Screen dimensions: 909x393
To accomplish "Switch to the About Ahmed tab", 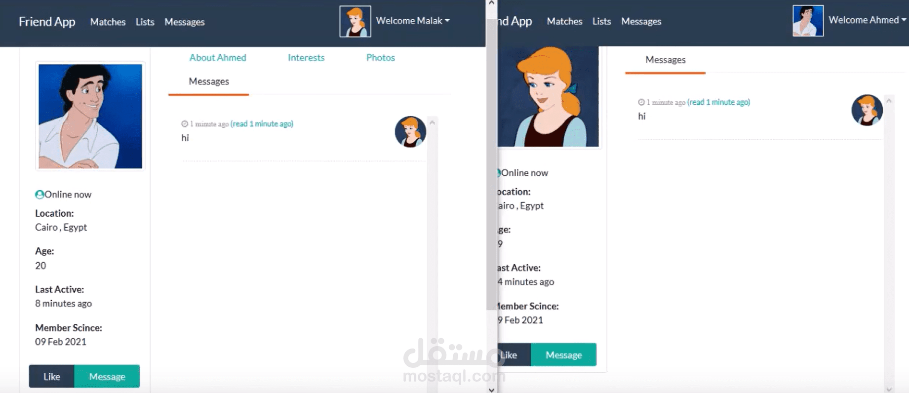I will (218, 58).
